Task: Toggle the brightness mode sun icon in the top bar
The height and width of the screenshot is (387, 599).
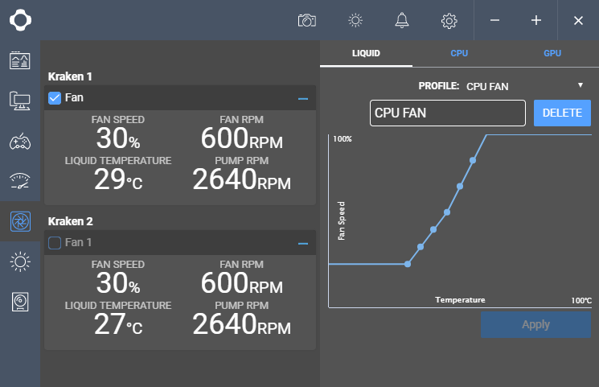Action: point(355,20)
